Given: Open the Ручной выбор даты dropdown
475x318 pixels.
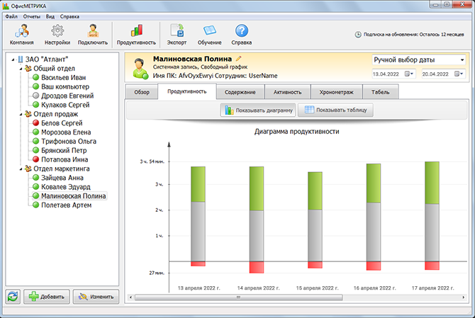Looking at the screenshot, I should click(417, 60).
